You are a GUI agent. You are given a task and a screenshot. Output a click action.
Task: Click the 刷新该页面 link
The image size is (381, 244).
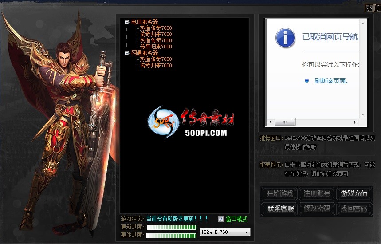[331, 81]
